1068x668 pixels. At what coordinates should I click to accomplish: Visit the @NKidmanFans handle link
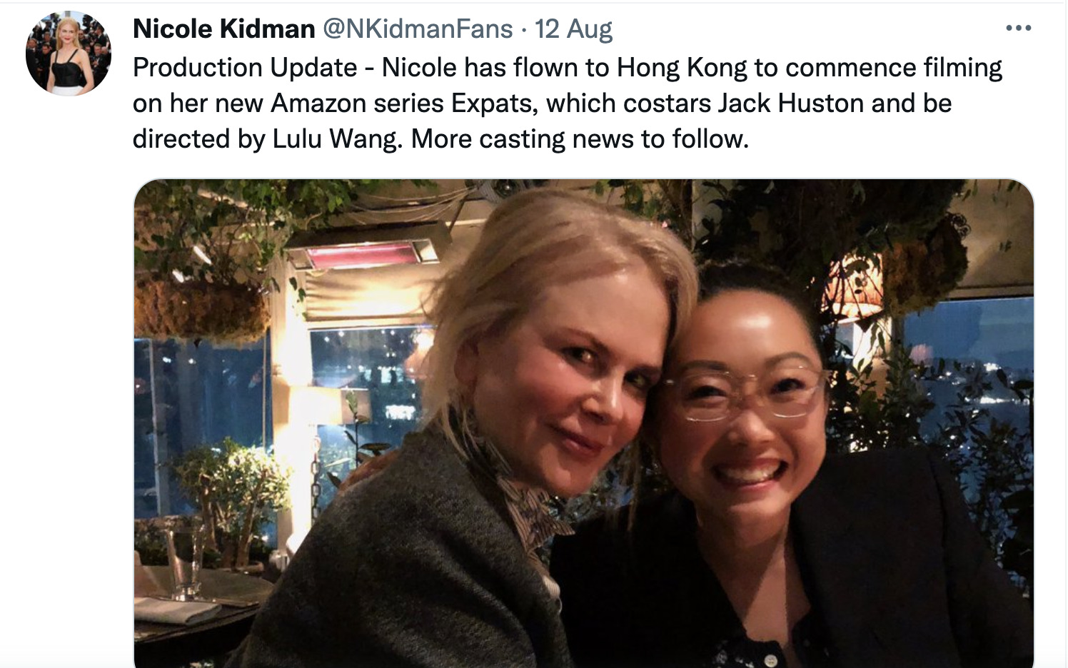point(418,29)
